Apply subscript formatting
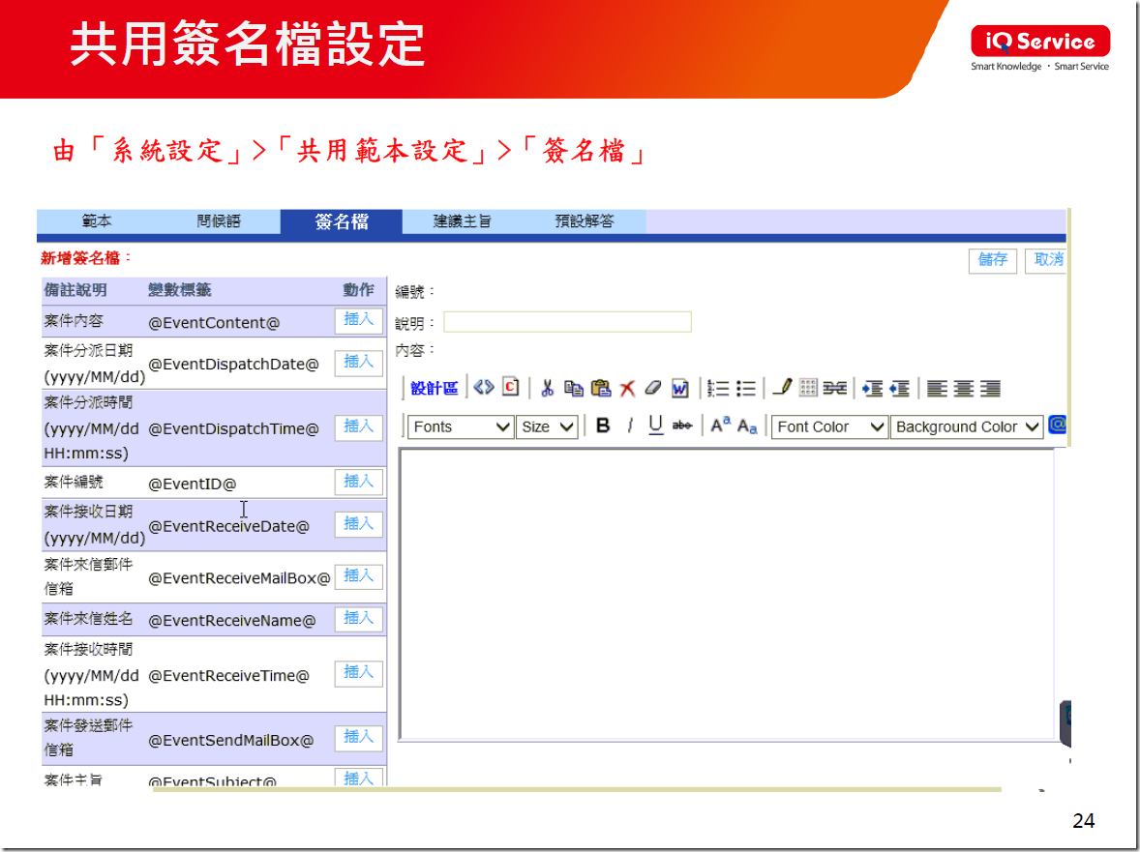Screen dimensions: 1140x852 coord(747,426)
